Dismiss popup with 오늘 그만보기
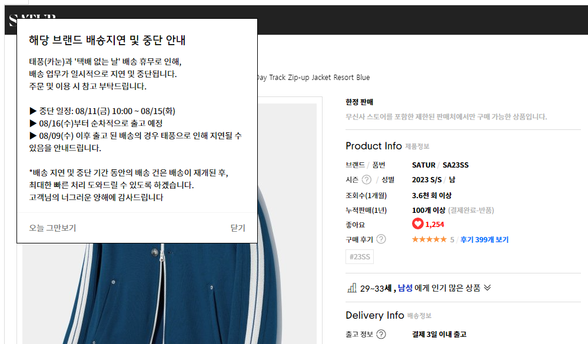This screenshot has width=588, height=344. [x=52, y=228]
